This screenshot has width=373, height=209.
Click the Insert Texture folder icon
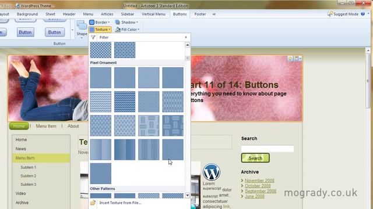93,203
